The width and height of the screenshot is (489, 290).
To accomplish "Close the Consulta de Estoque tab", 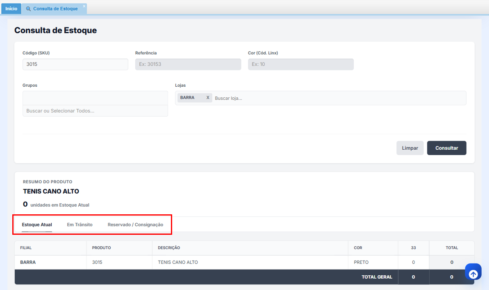I will [84, 6].
